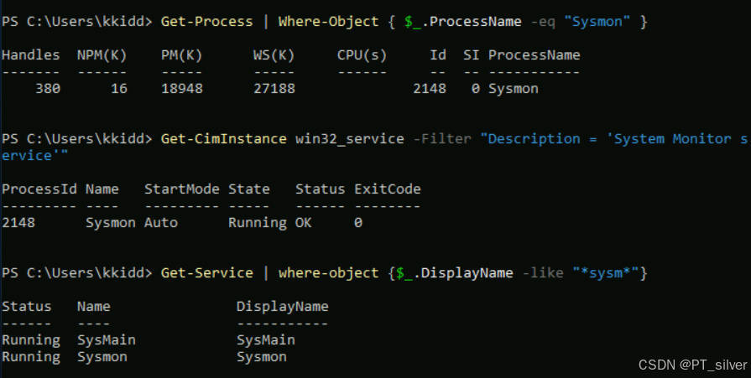Viewport: 751px width, 378px height.
Task: Click the Status header beside ExitCode
Action: [x=320, y=189]
